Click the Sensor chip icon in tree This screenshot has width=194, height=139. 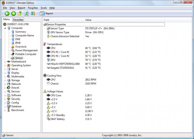[x=13, y=58]
